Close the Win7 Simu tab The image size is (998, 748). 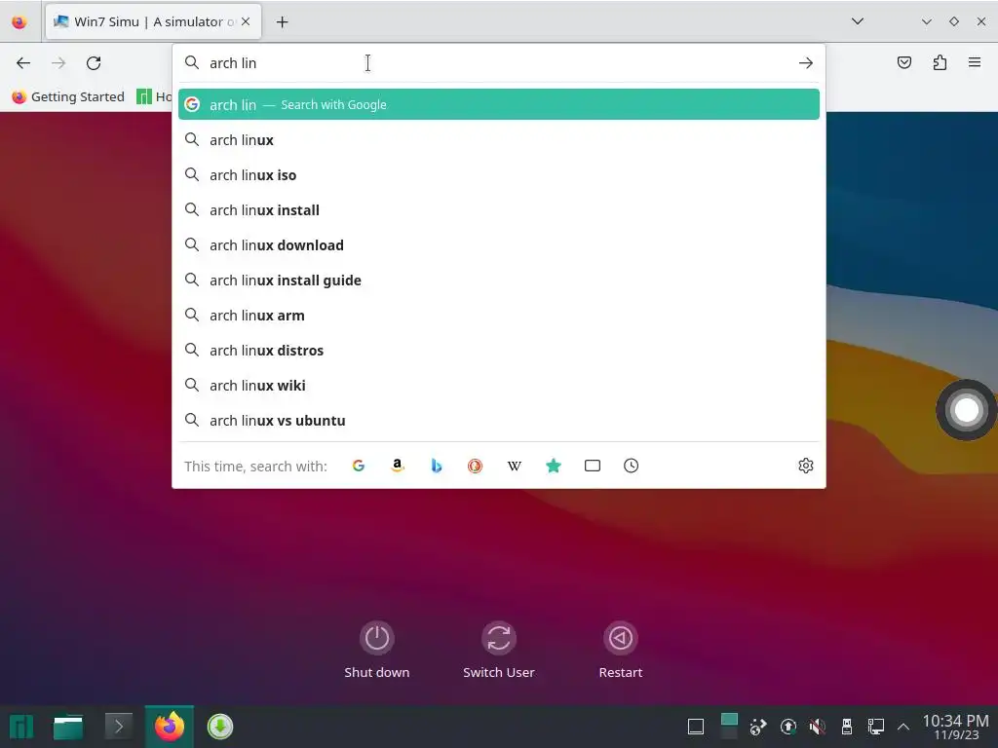click(246, 21)
